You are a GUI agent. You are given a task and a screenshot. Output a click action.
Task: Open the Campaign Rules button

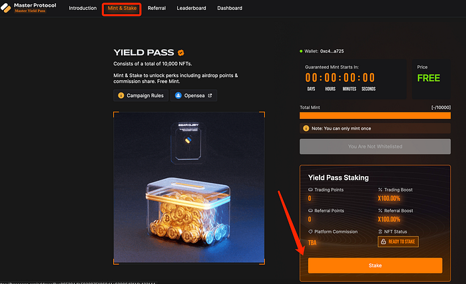click(141, 95)
